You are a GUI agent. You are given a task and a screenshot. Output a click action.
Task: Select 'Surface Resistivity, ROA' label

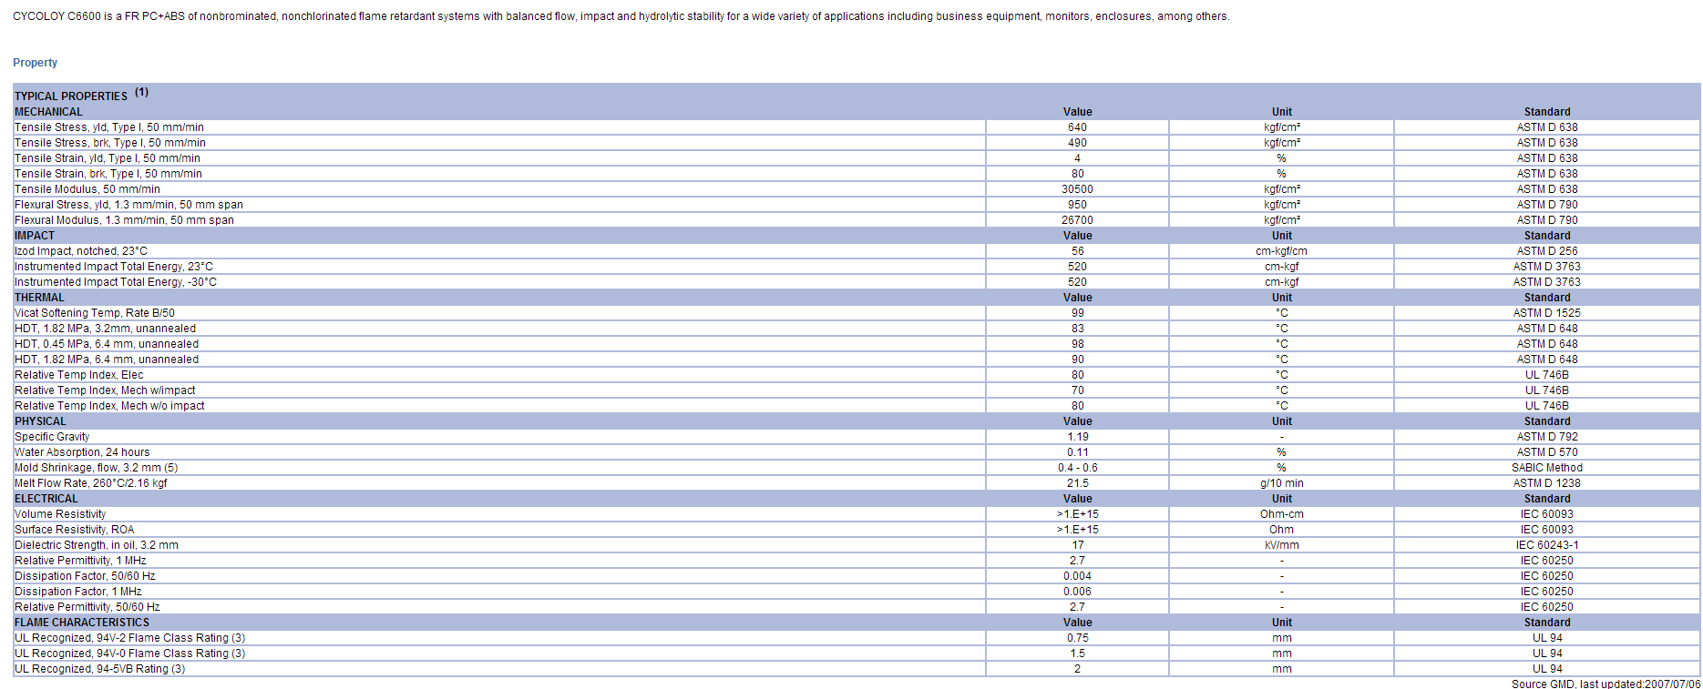74,530
